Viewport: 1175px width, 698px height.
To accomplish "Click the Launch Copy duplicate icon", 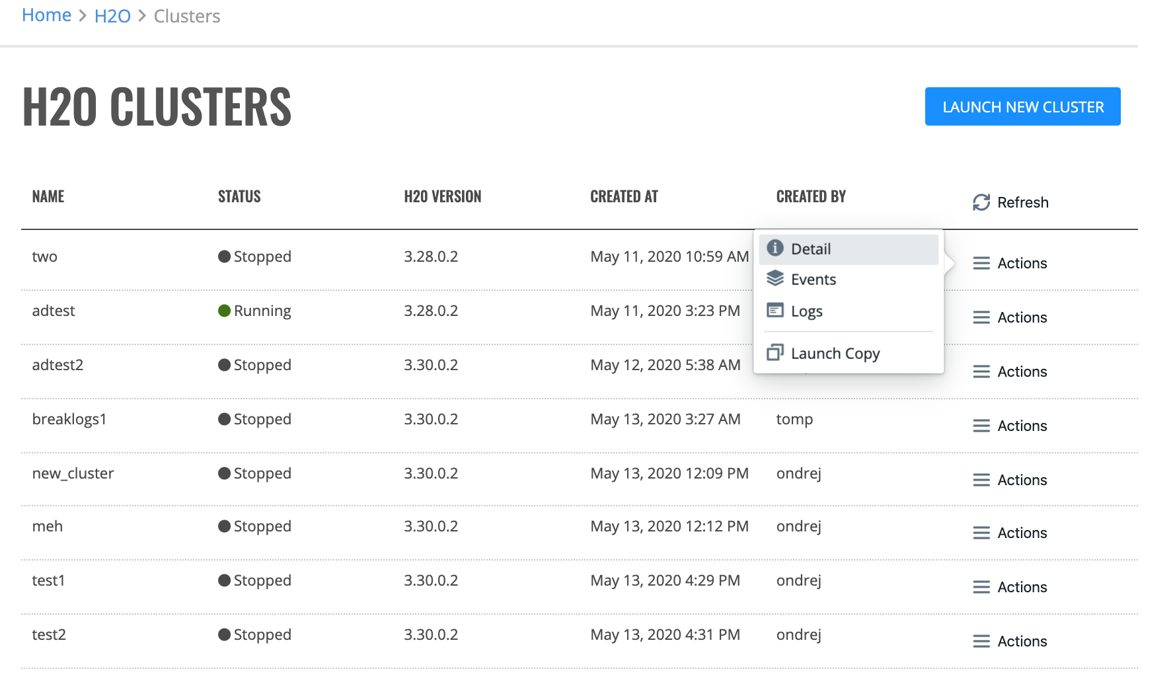I will 775,352.
